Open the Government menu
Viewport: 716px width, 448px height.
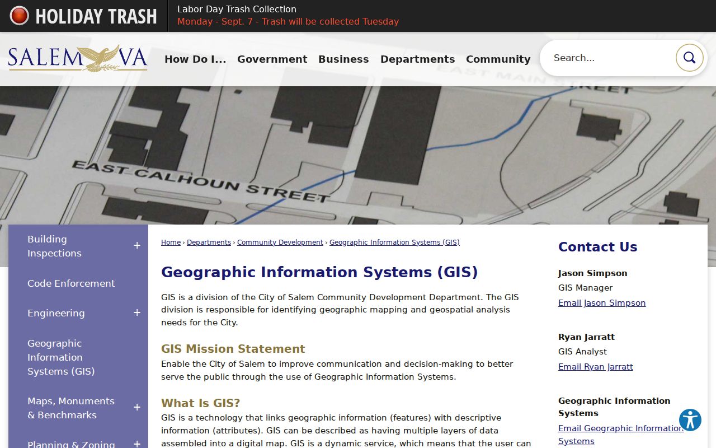click(x=272, y=59)
